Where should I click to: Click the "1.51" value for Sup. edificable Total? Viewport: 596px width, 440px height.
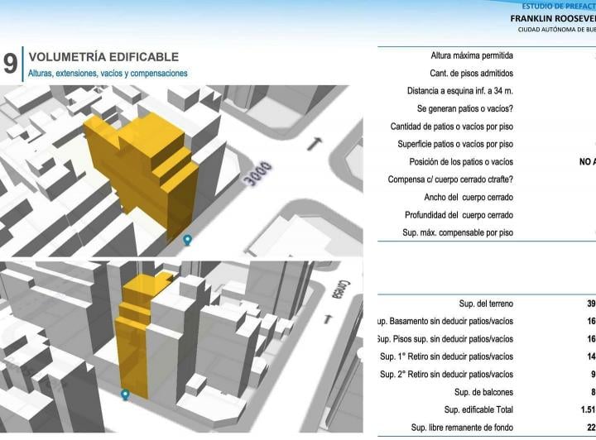pyautogui.click(x=588, y=410)
